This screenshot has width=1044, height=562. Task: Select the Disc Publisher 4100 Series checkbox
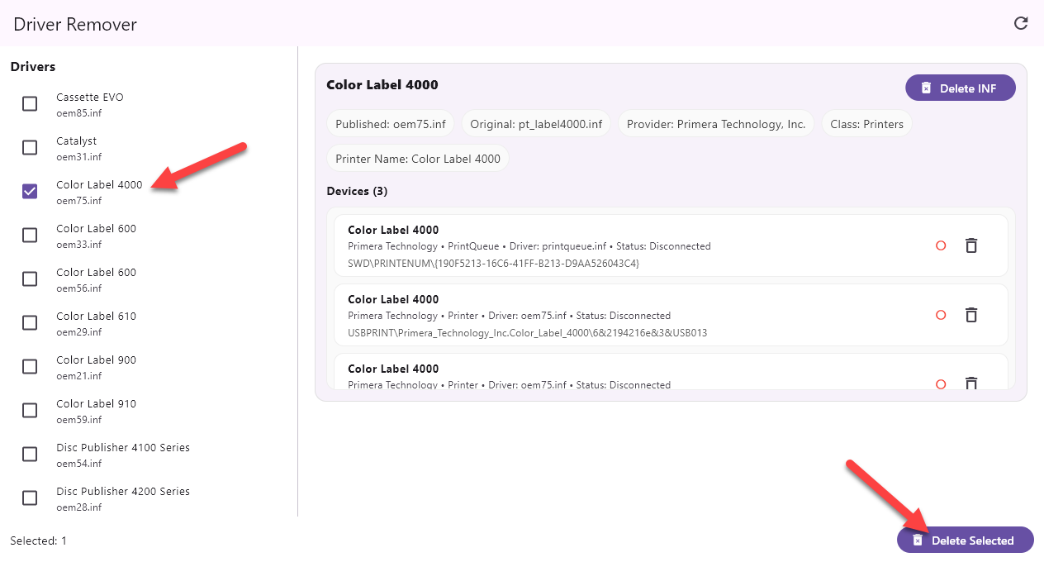[x=30, y=454]
